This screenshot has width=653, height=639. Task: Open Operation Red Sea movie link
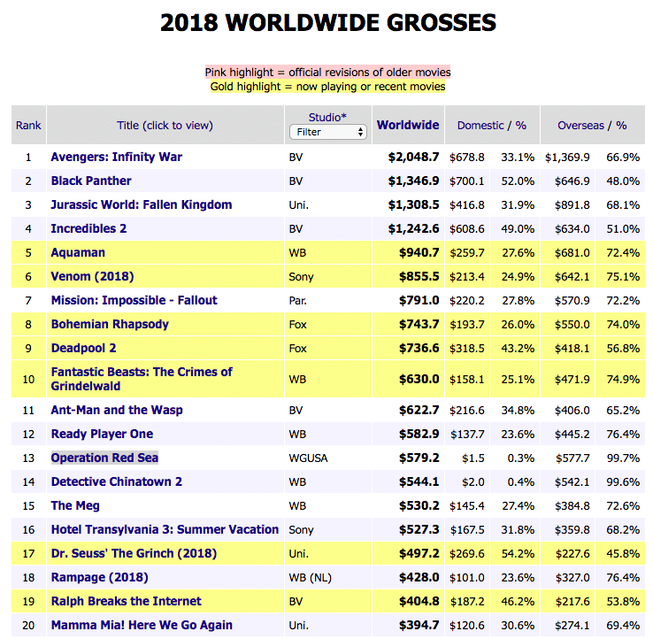pos(104,458)
